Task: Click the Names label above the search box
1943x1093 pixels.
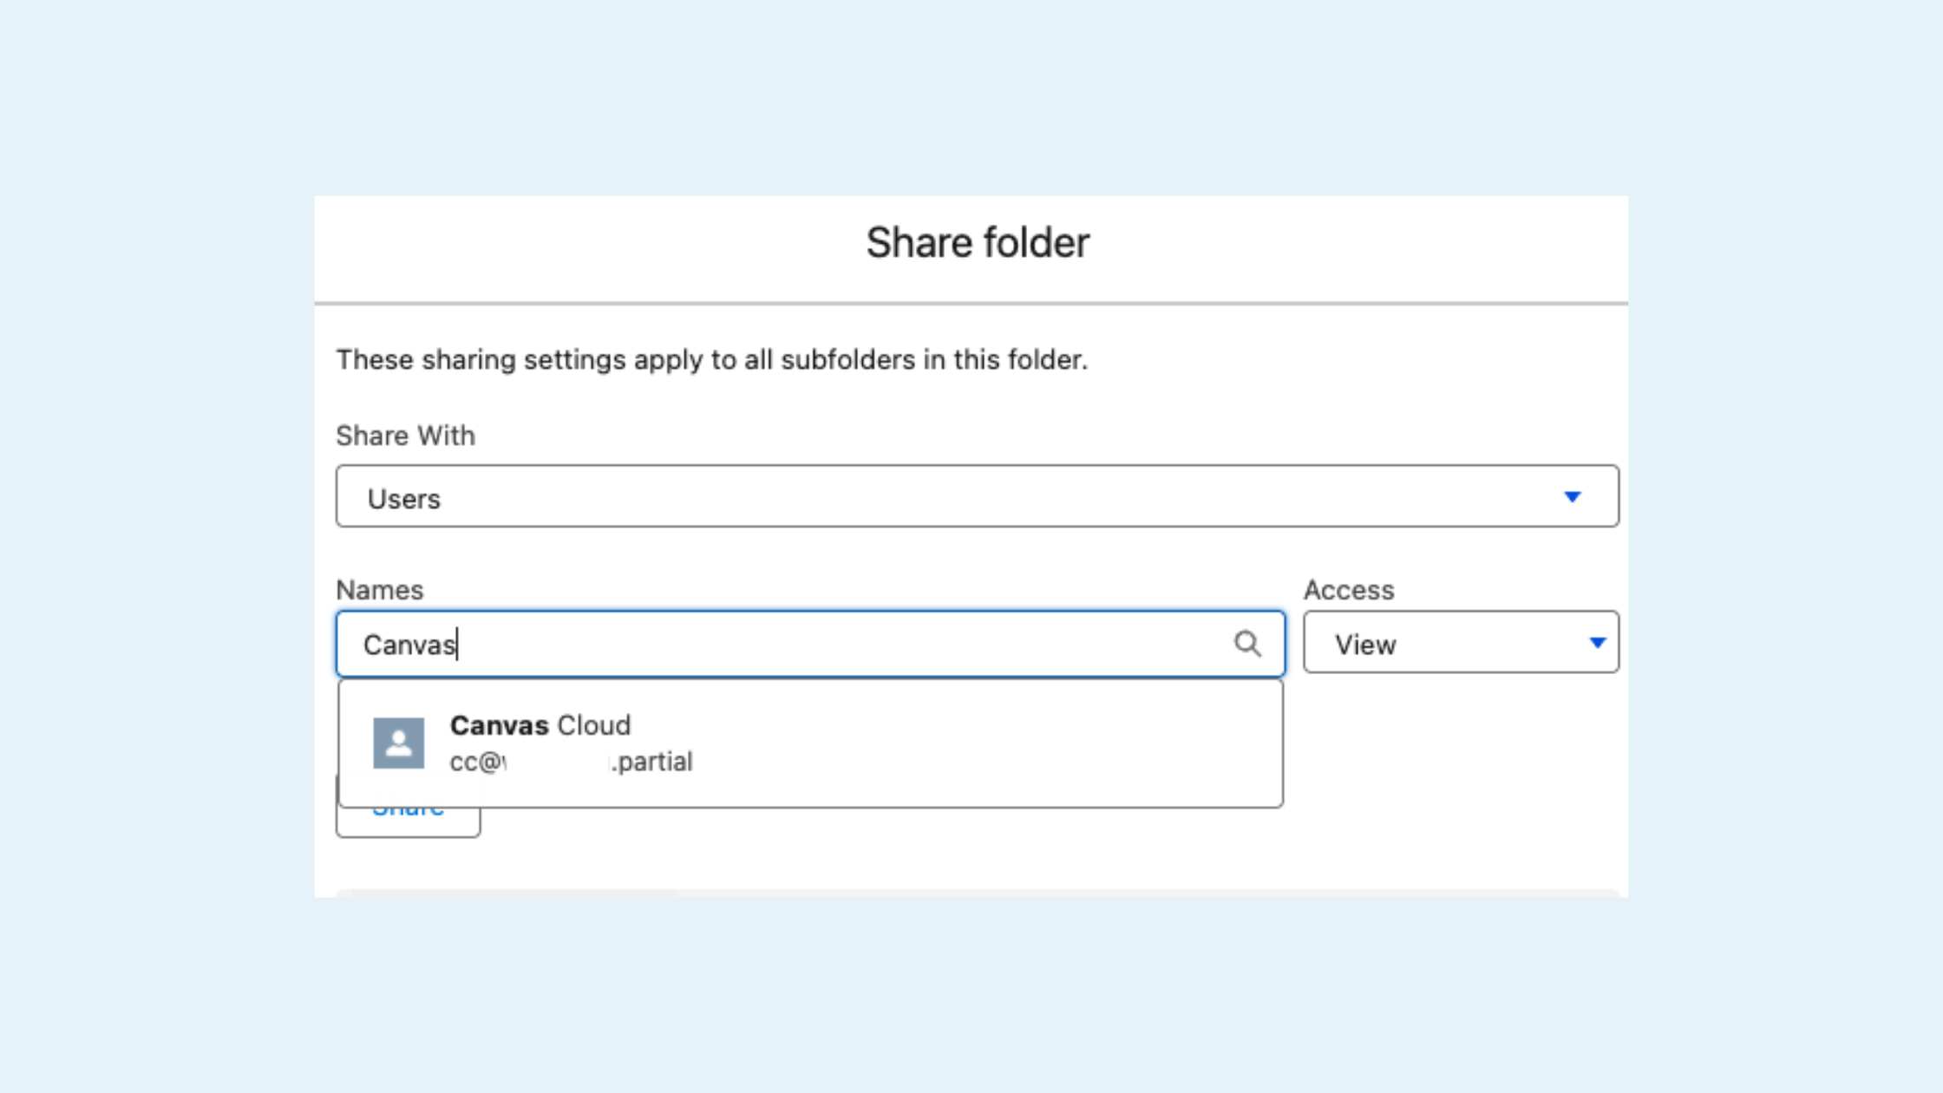Action: (x=380, y=590)
